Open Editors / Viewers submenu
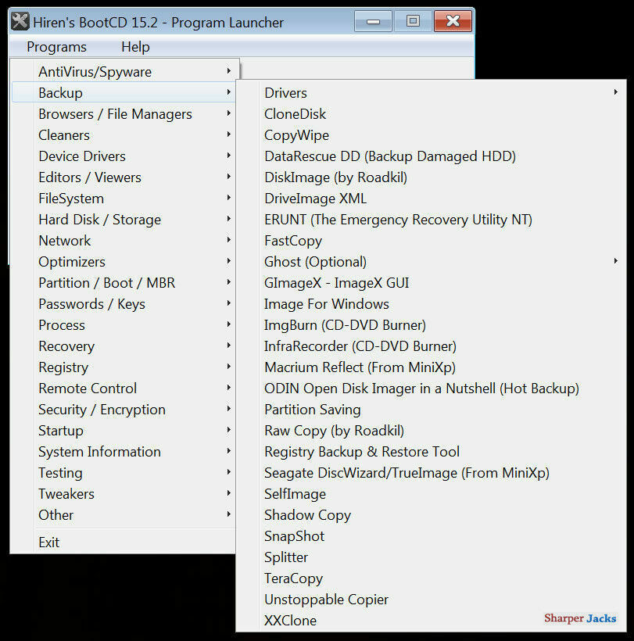The width and height of the screenshot is (634, 641). pos(123,177)
